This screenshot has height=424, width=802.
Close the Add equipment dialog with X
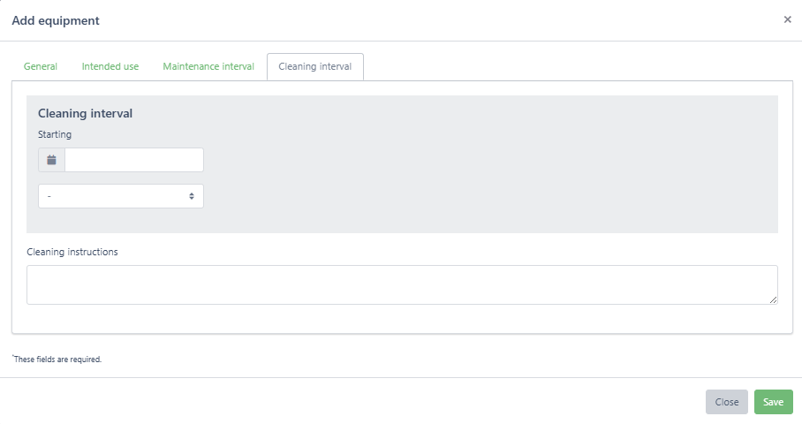click(x=787, y=19)
